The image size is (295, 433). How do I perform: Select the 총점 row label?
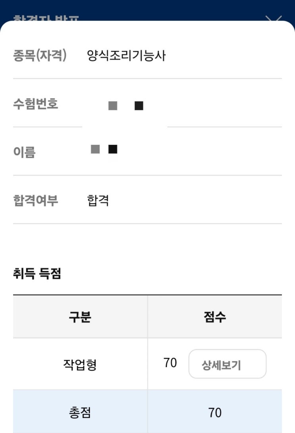click(x=80, y=413)
